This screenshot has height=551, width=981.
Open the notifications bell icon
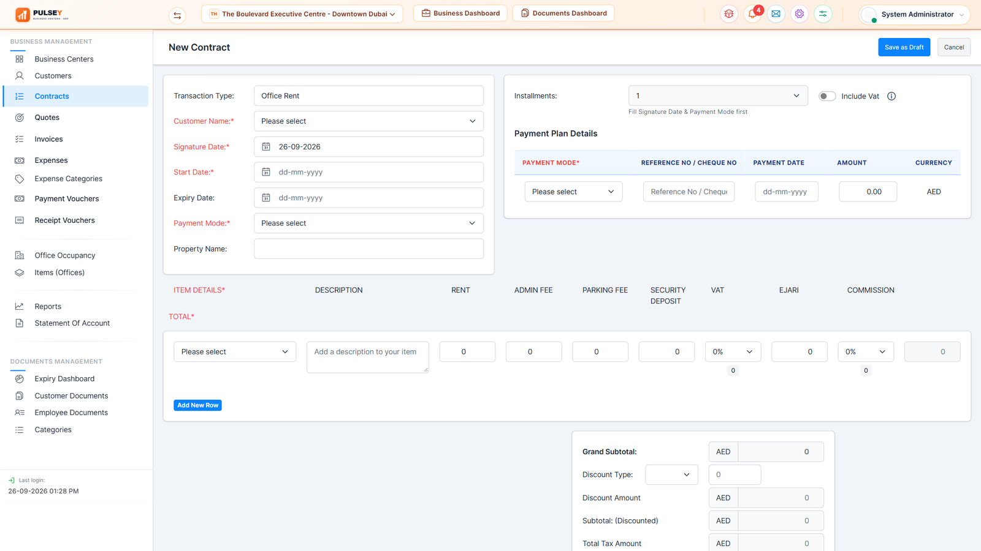(x=752, y=14)
